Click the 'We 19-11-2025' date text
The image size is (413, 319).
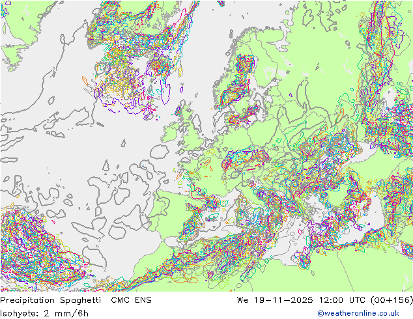[275, 299]
